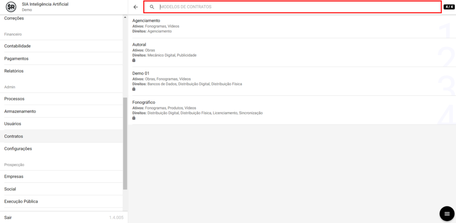Open Configurações in the sidebar
Screen dimensions: 456x223
pyautogui.click(x=18, y=149)
